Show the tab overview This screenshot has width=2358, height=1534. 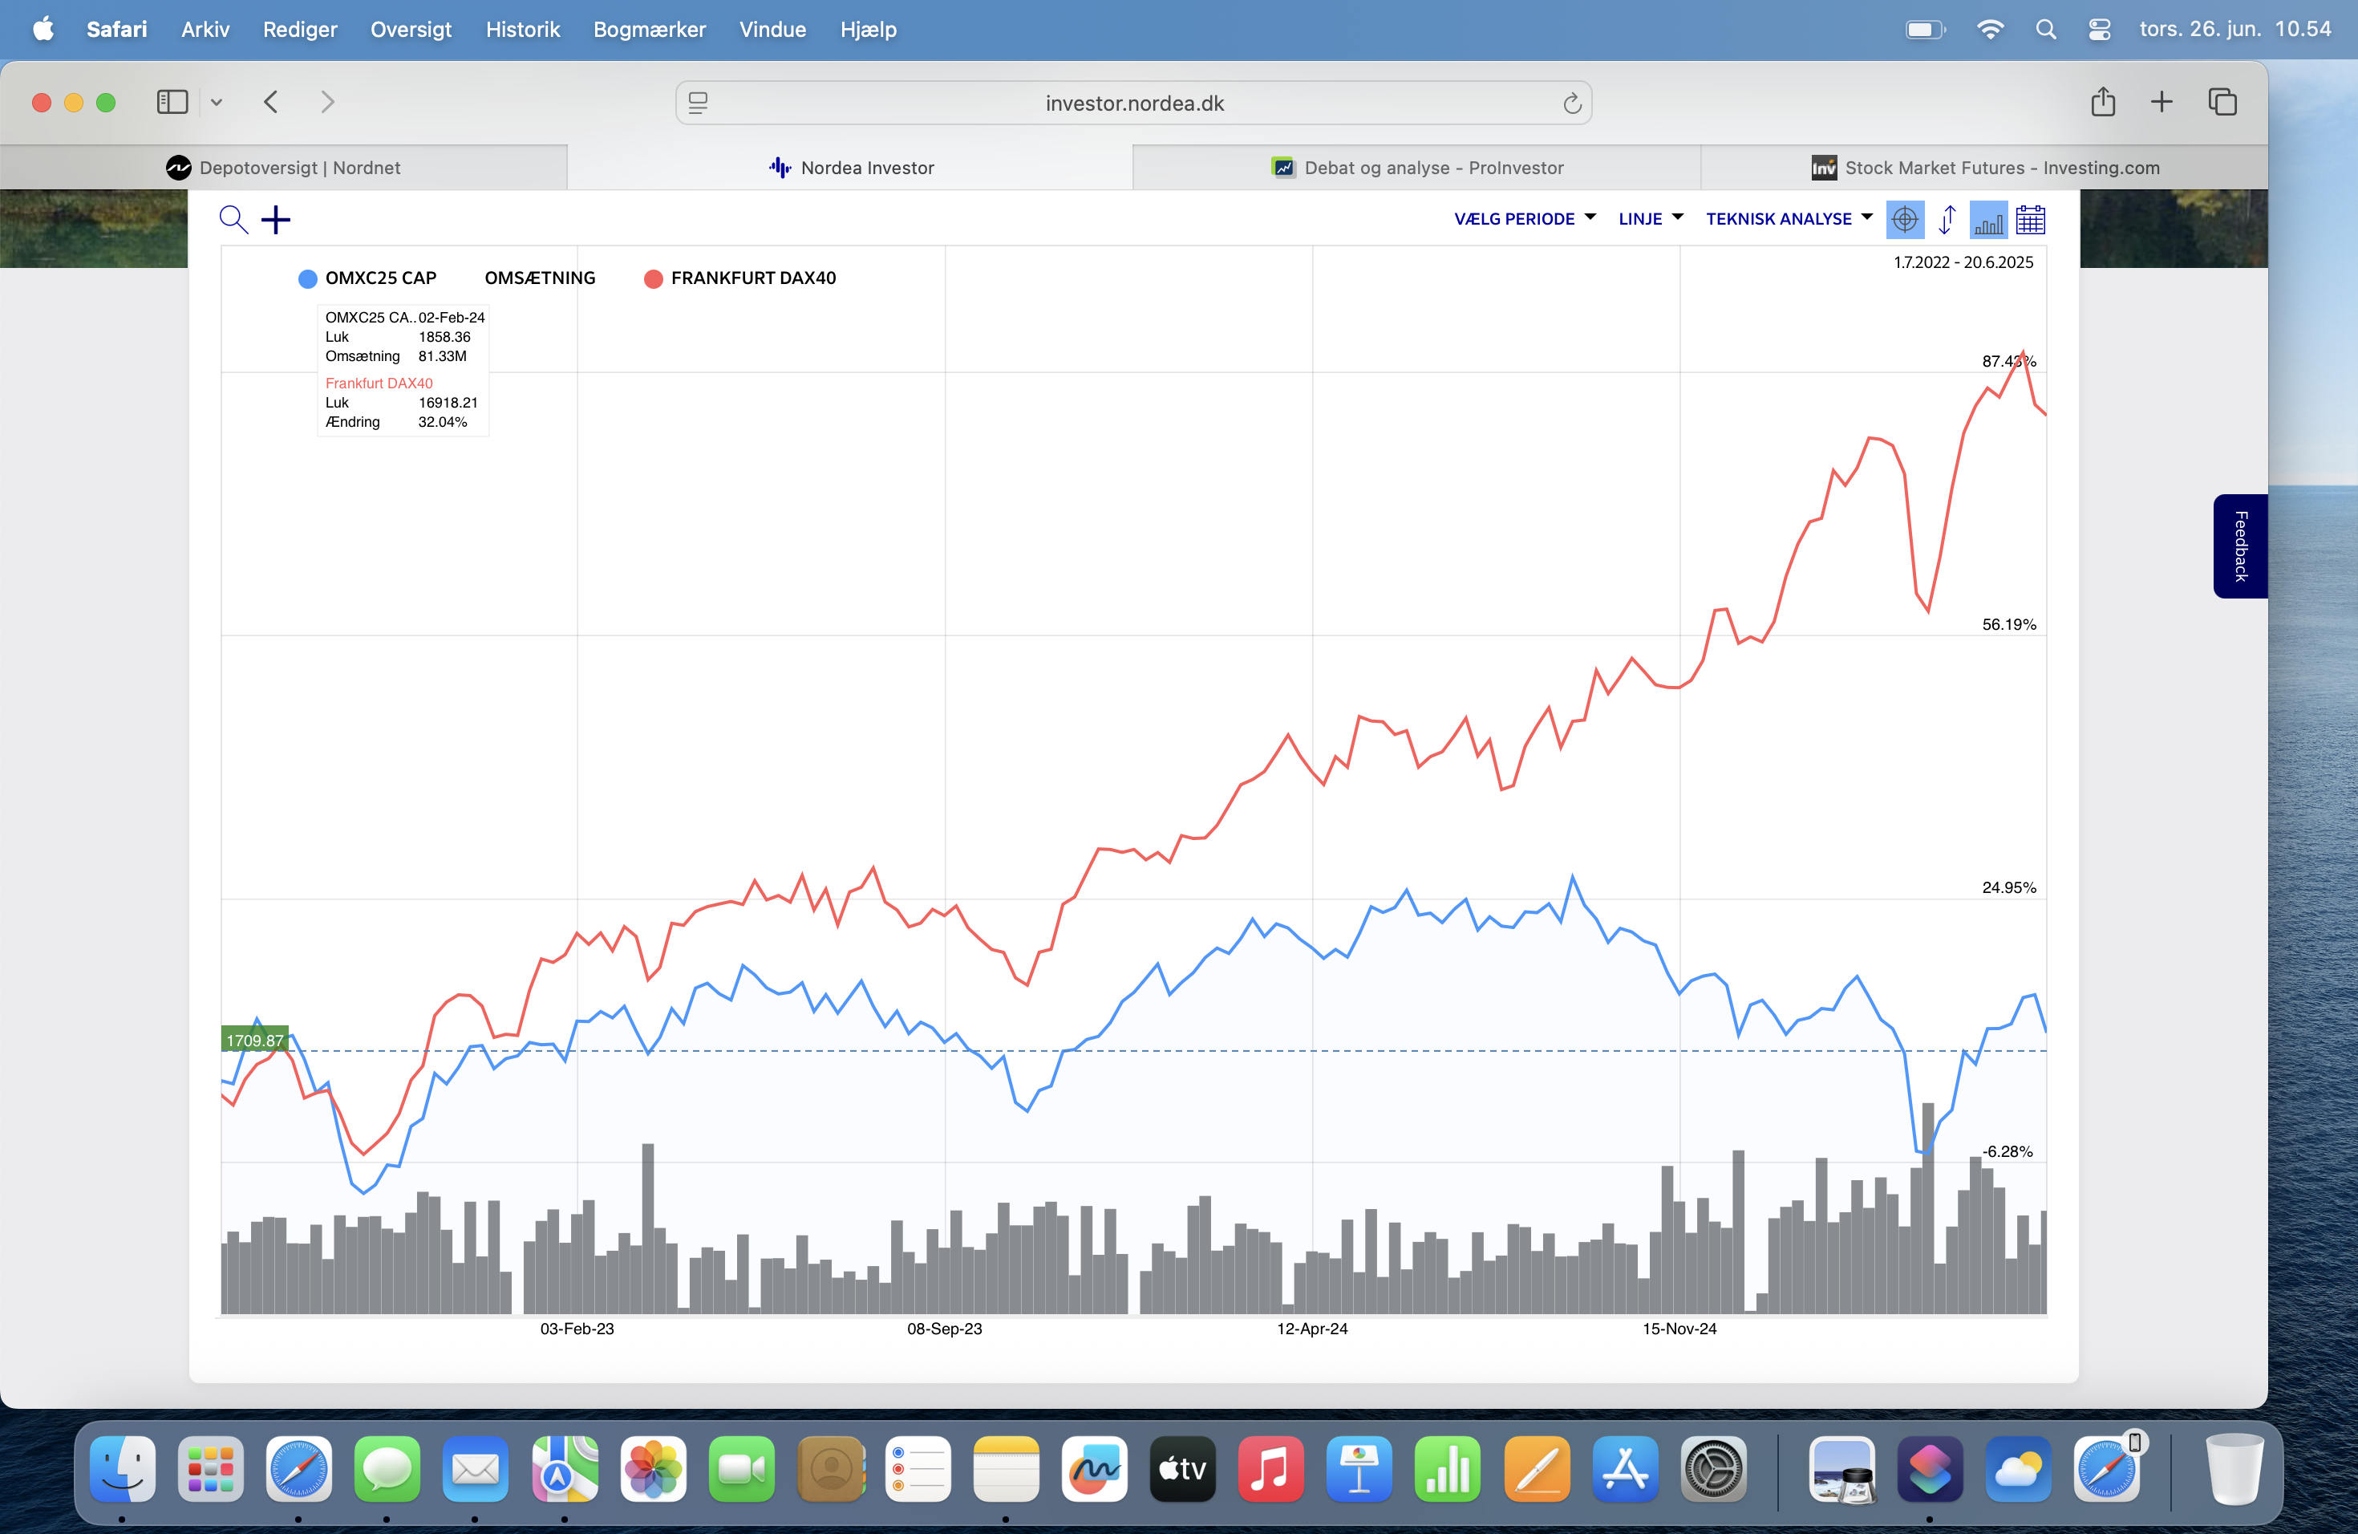[x=2222, y=102]
